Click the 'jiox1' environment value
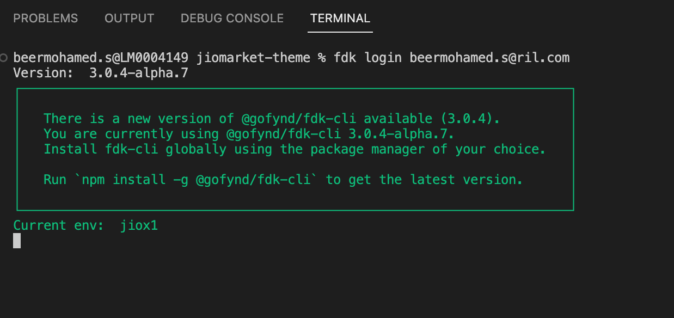The width and height of the screenshot is (674, 318). tap(139, 225)
